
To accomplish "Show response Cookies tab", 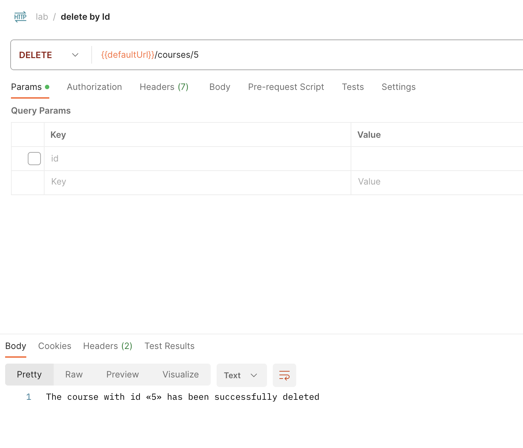I will tap(55, 346).
